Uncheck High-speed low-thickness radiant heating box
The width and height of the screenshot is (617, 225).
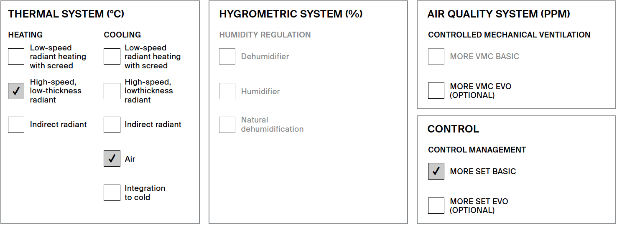click(16, 91)
